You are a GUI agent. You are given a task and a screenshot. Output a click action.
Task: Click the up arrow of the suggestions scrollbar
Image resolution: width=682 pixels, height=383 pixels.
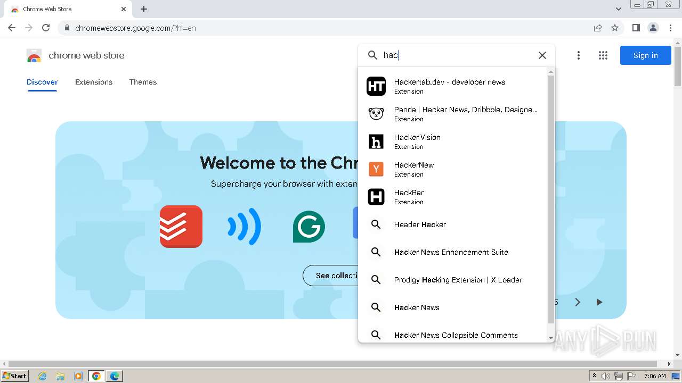coord(551,71)
